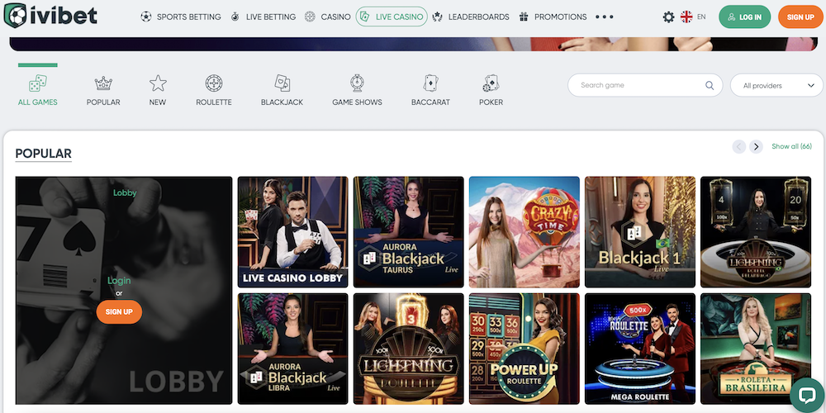
Task: Go to the Sports Betting menu item
Action: [181, 17]
